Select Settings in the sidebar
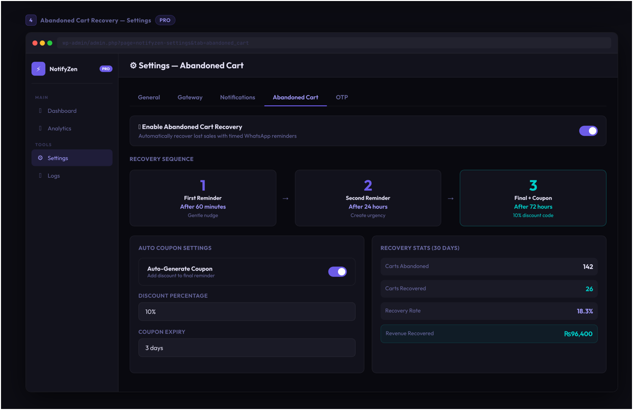The height and width of the screenshot is (410, 633). 72,158
